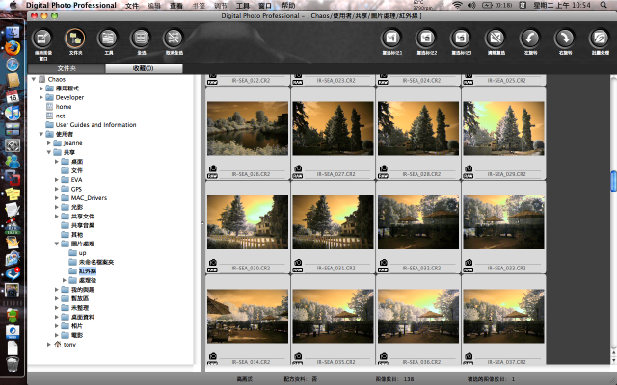Apply check mark 2 toolbar button
This screenshot has height=385, width=617.
426,38
